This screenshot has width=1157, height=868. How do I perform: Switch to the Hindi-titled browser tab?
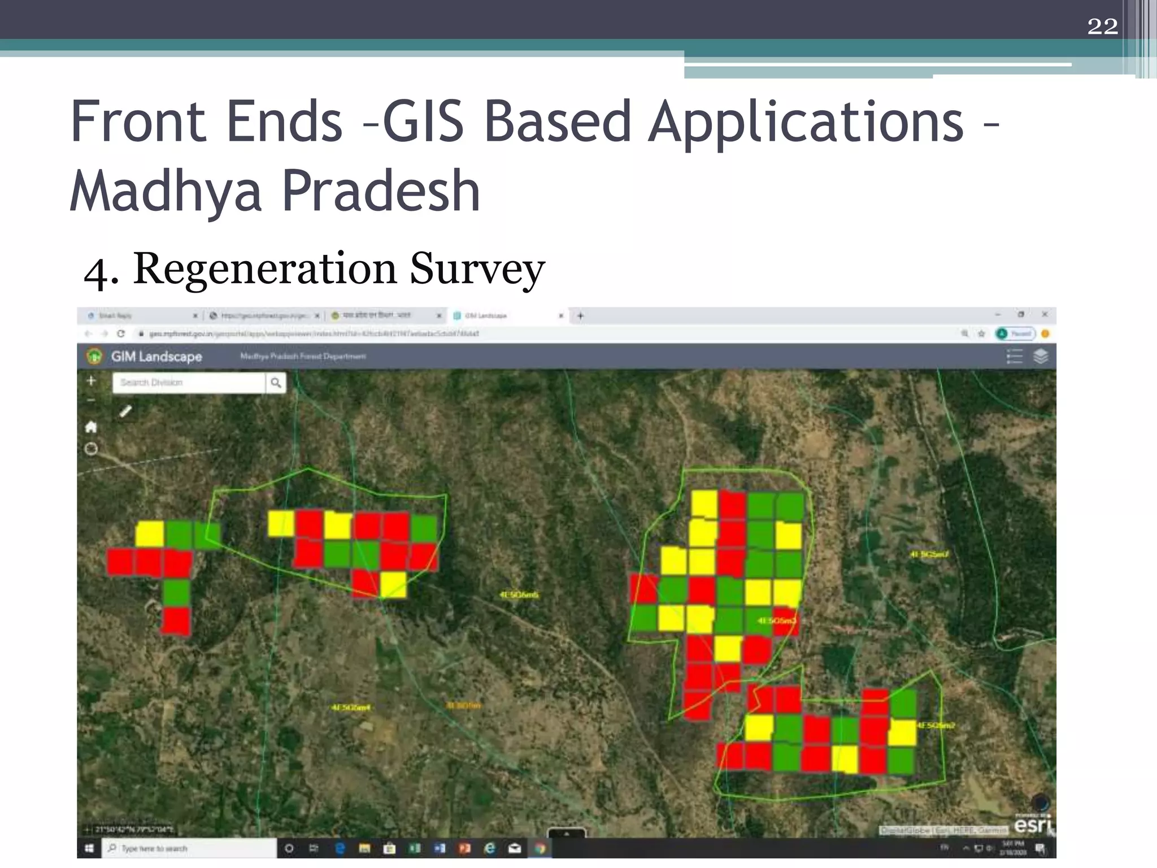tap(386, 315)
